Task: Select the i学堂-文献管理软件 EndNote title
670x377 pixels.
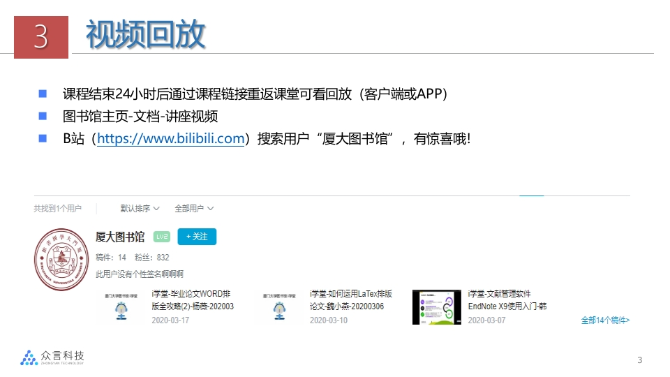Action: point(507,300)
